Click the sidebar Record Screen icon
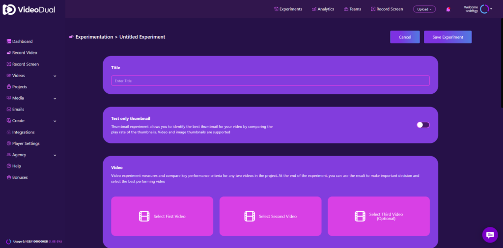Screen dimensions: 503x248 point(9,64)
